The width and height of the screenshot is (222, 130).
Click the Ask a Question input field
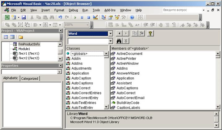tap(182, 10)
